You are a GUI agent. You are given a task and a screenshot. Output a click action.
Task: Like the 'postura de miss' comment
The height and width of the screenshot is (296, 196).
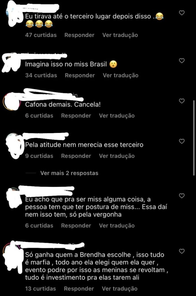click(182, 196)
